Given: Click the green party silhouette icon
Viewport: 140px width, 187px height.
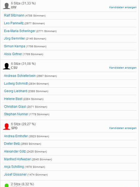Looking at the screenshot, I should click(x=7, y=185).
